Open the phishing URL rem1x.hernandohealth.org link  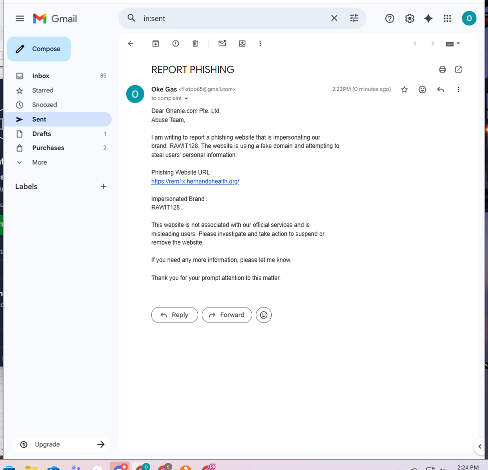[x=195, y=181]
